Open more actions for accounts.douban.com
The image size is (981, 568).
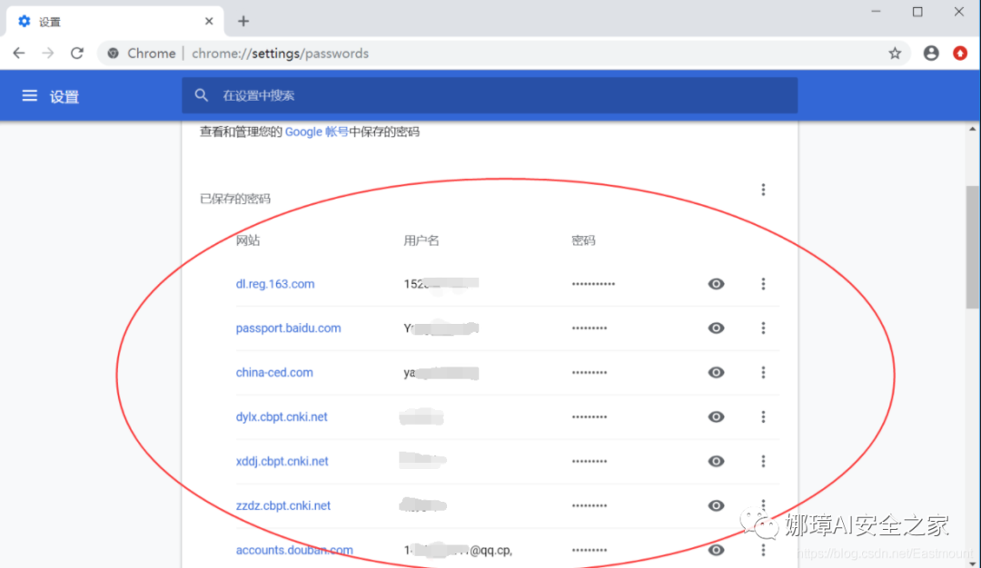763,550
